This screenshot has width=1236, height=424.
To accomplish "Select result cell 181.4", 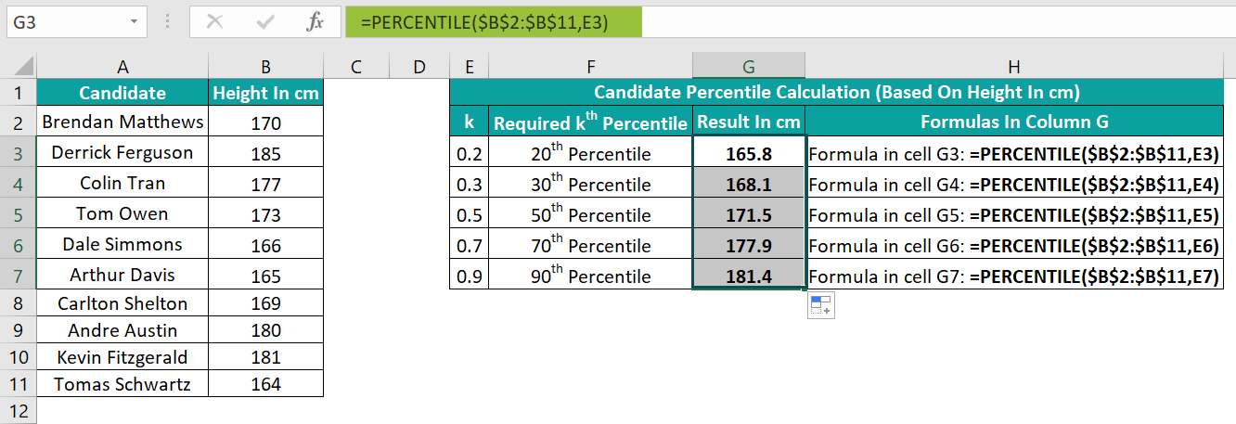I will click(749, 276).
